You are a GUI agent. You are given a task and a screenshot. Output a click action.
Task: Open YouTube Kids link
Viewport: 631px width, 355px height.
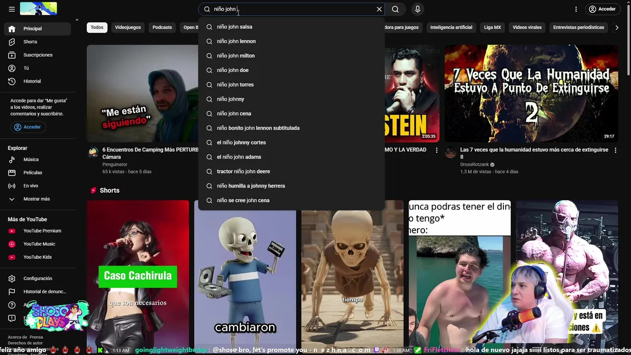(x=37, y=257)
